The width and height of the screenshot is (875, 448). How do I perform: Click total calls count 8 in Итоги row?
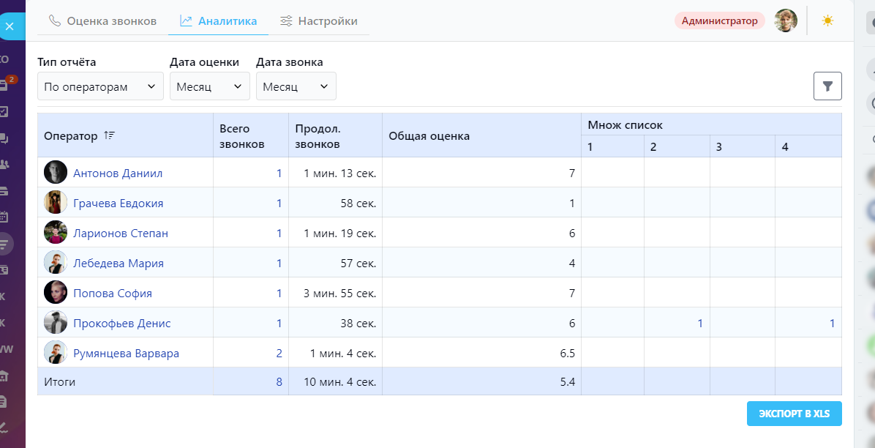tap(279, 382)
